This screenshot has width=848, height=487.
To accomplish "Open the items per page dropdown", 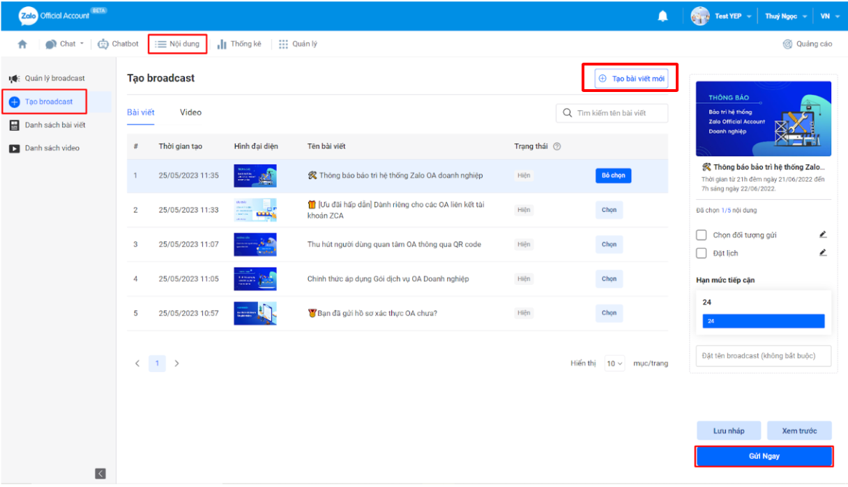I will 614,364.
